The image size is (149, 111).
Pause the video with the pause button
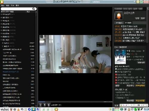point(41,105)
